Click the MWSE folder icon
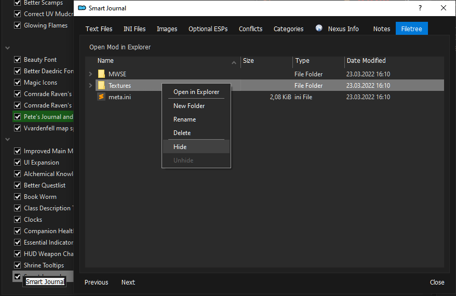Screen dimensions: 456x296 [101, 74]
